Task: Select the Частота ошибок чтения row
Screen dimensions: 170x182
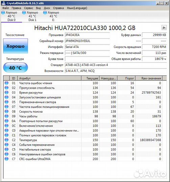Action: (83, 83)
